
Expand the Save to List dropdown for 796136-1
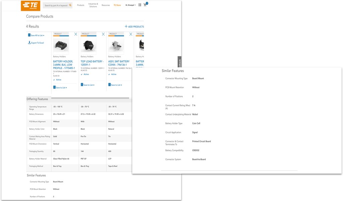tap(121, 85)
